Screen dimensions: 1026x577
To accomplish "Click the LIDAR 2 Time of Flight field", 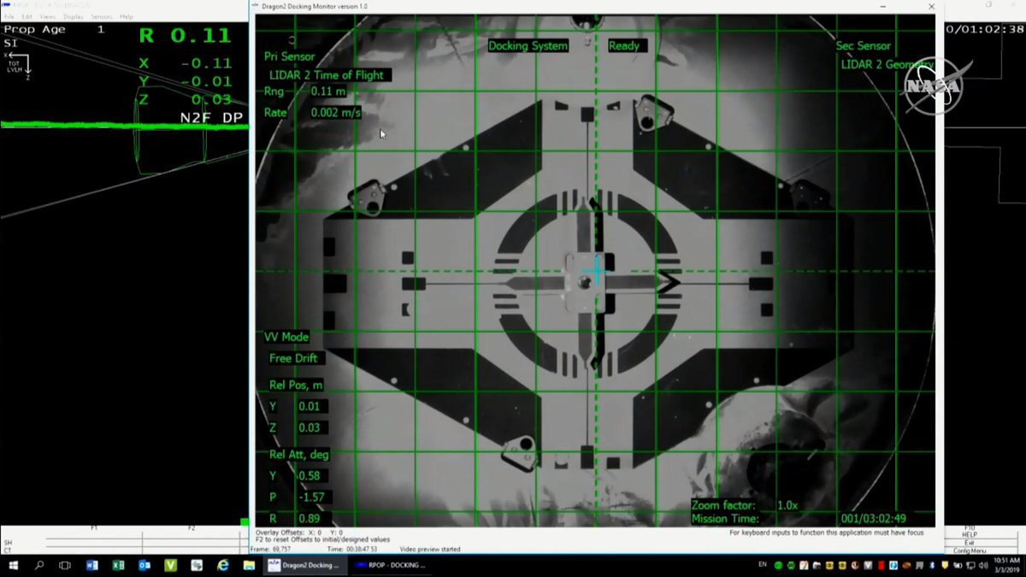I will click(328, 75).
